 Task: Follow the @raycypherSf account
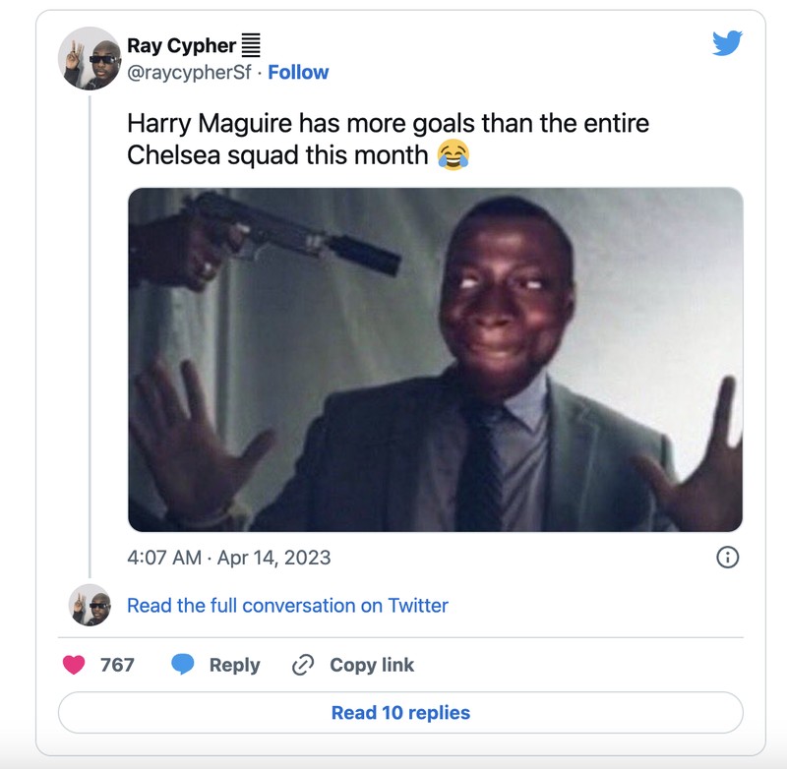298,72
